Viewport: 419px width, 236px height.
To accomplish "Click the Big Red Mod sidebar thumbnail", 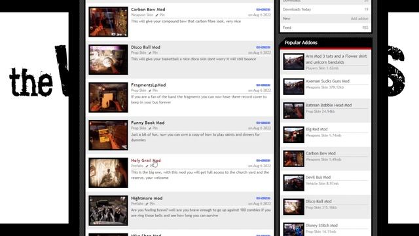I will pos(294,134).
